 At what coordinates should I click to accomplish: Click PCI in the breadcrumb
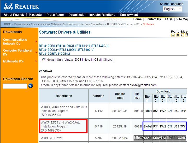pyautogui.click(x=138, y=24)
